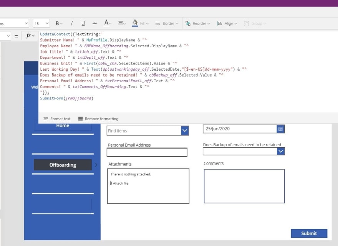The width and height of the screenshot is (338, 246).
Task: Toggle strikethrough formatting
Action: (94, 23)
